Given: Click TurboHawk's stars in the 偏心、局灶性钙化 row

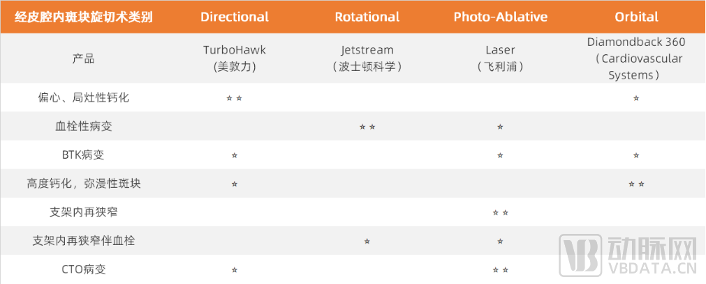Looking at the screenshot, I should click(x=235, y=98).
